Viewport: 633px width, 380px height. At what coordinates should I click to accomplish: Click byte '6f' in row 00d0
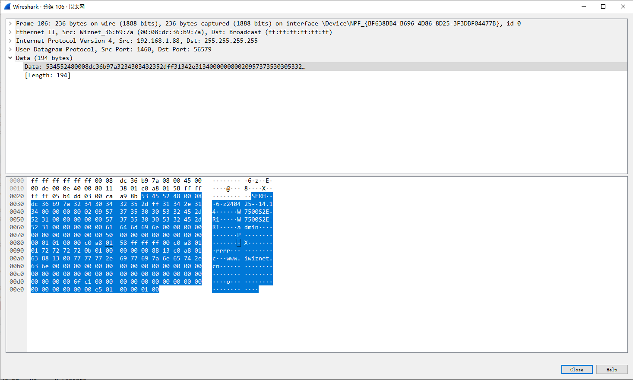tap(77, 282)
